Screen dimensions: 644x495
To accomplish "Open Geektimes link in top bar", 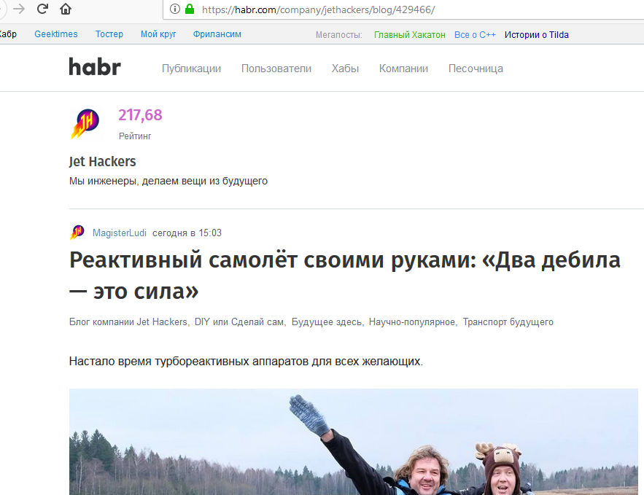I will pyautogui.click(x=56, y=34).
